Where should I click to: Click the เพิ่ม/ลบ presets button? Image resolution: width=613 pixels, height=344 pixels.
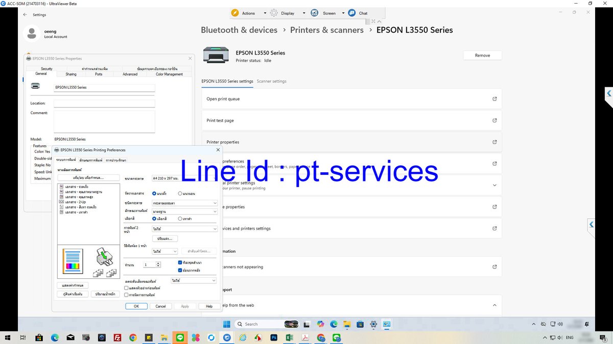point(88,178)
